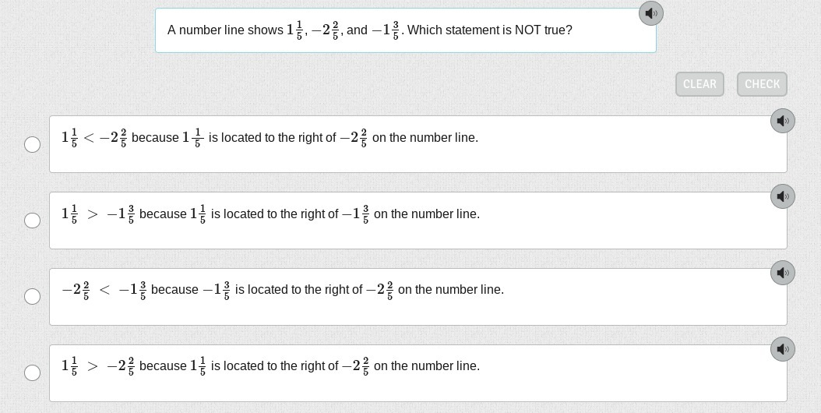Click the greater-than symbol in fourth answer
821x413 pixels.
93,366
